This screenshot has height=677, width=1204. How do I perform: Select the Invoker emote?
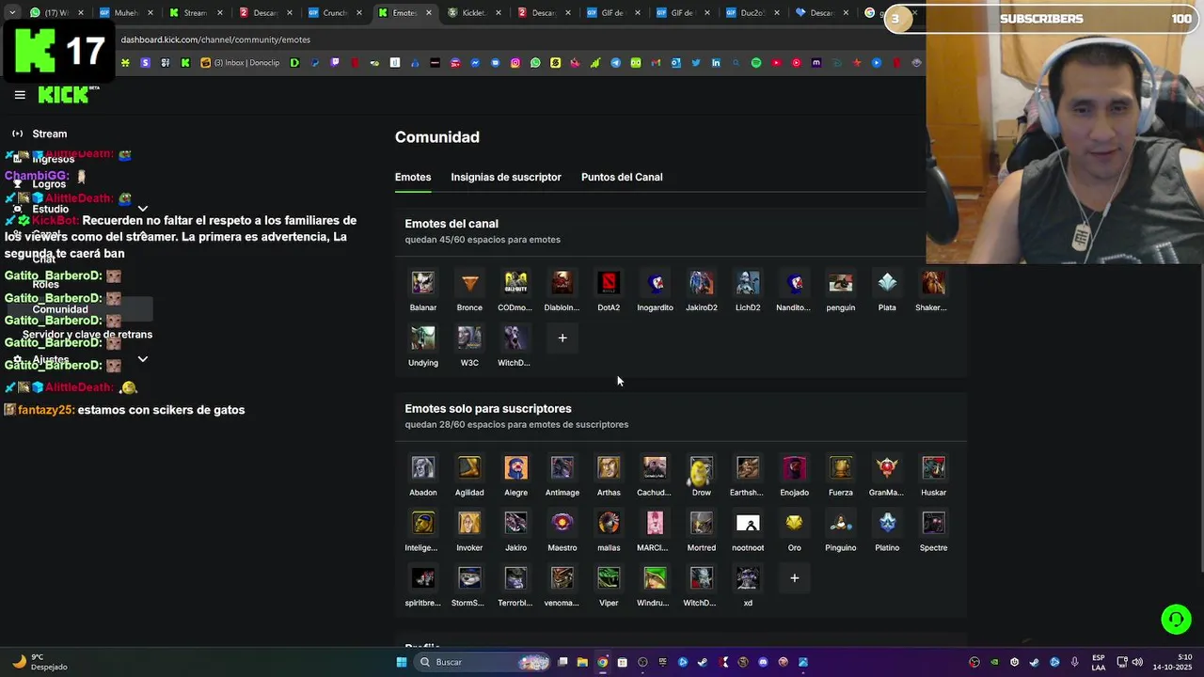pos(469,523)
